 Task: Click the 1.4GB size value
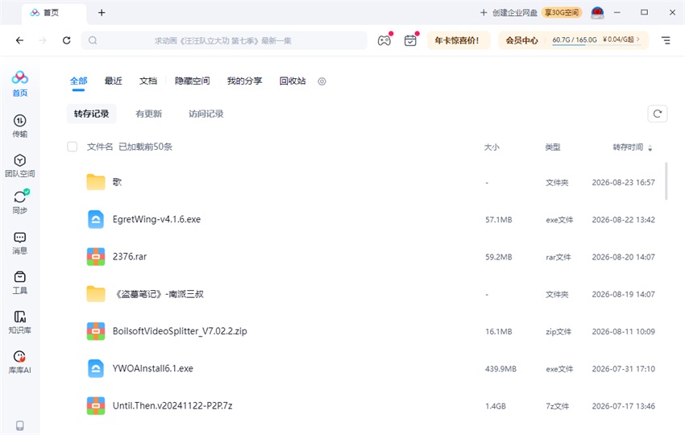[x=496, y=406]
